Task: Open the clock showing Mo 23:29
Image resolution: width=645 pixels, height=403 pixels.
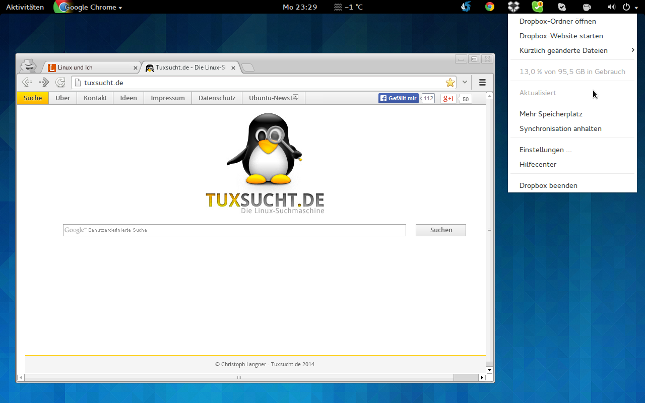Action: coord(300,7)
